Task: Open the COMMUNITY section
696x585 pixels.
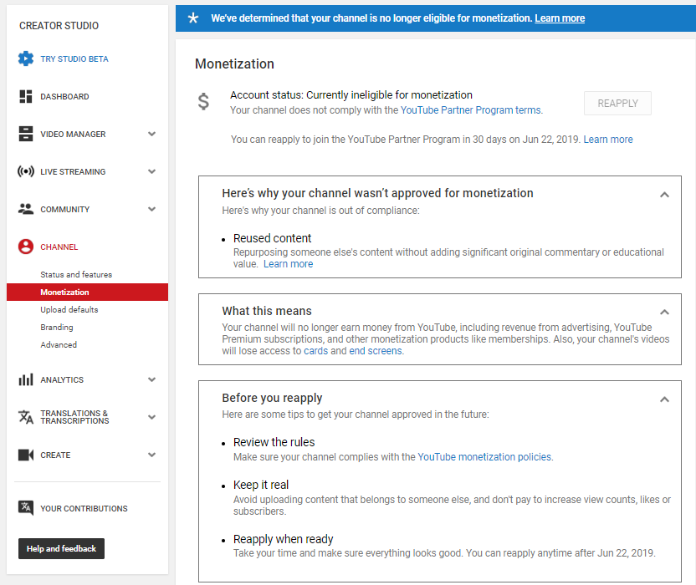Action: 64,209
